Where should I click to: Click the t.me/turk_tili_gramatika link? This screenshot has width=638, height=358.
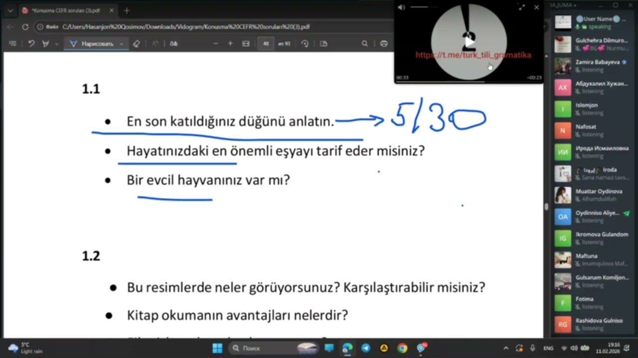474,55
